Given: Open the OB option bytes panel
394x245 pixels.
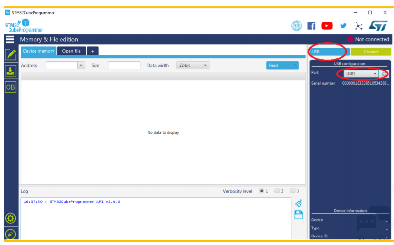Looking at the screenshot, I should pyautogui.click(x=10, y=87).
